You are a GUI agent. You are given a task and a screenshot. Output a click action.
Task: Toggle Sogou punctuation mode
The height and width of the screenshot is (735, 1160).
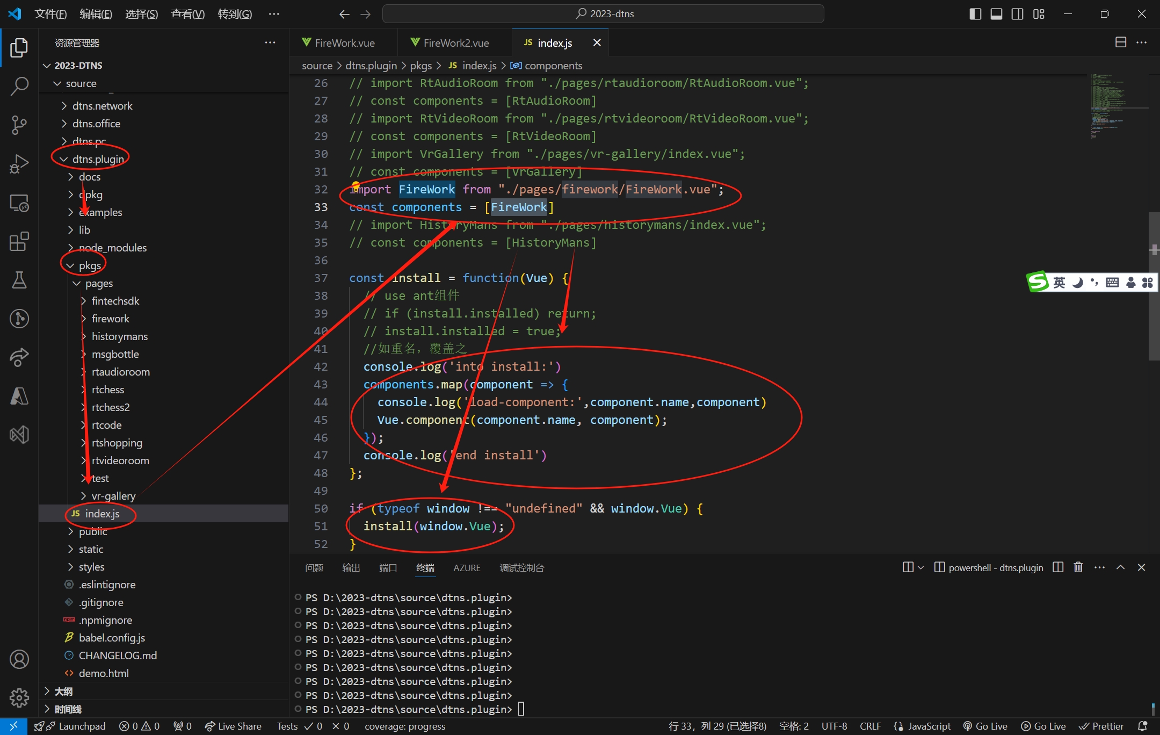(1094, 282)
